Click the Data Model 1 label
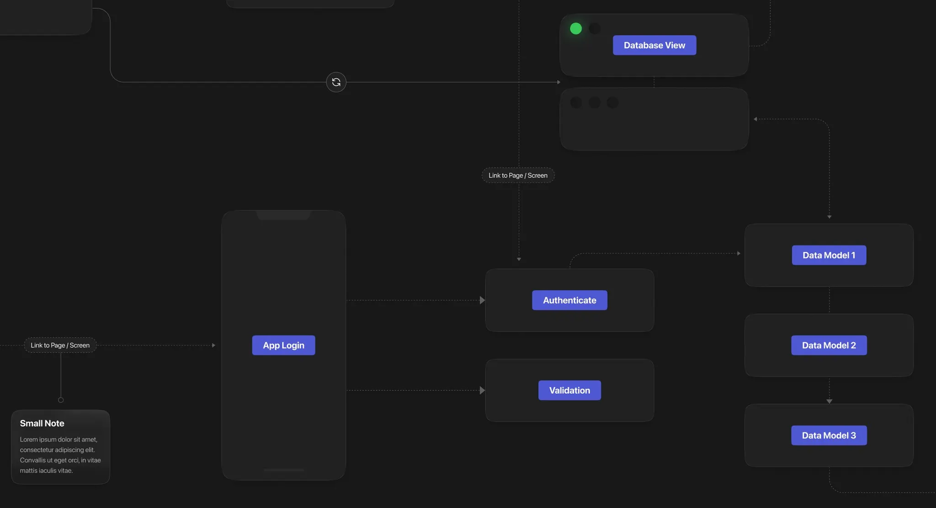 tap(829, 255)
